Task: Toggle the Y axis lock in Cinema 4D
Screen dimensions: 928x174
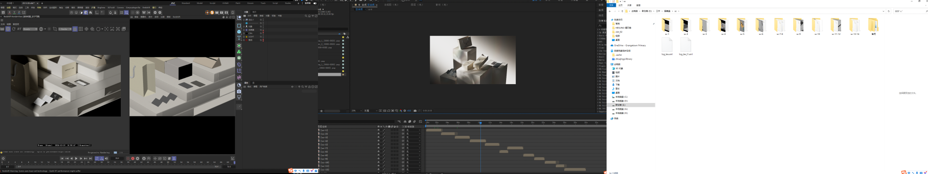Action: (14, 13)
